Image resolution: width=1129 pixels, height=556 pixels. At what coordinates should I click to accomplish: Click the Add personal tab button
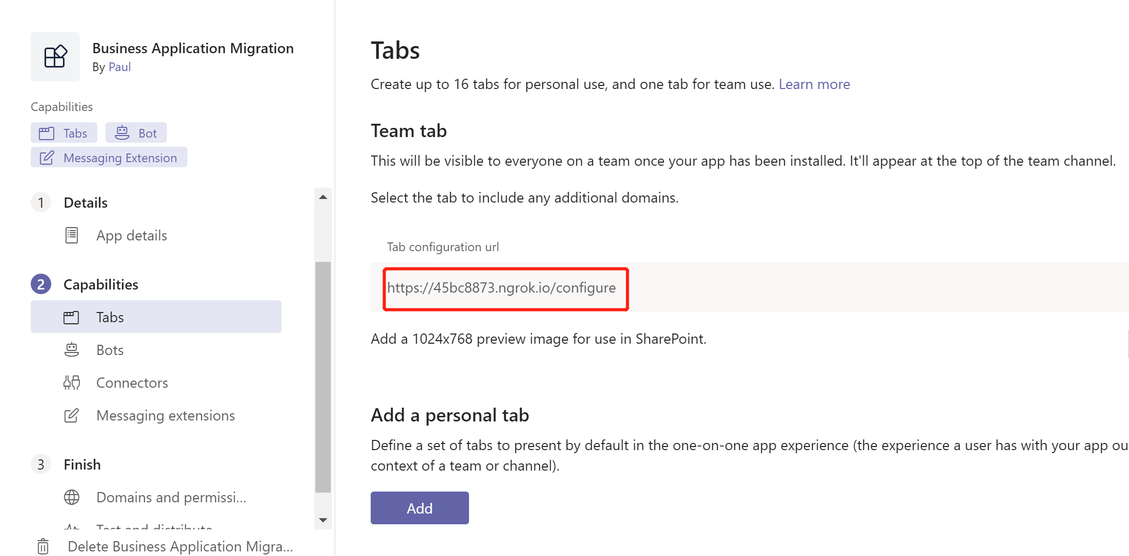pyautogui.click(x=419, y=508)
